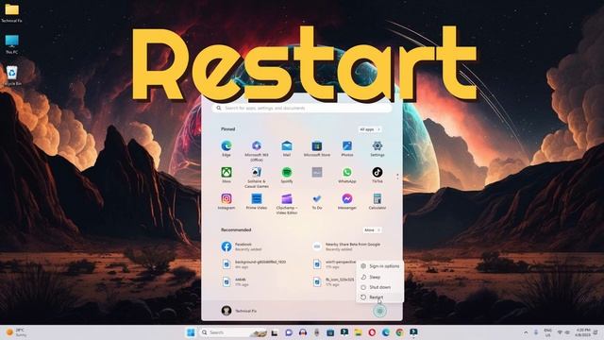The width and height of the screenshot is (604, 340).
Task: Click the Start menu search box
Action: (x=302, y=109)
